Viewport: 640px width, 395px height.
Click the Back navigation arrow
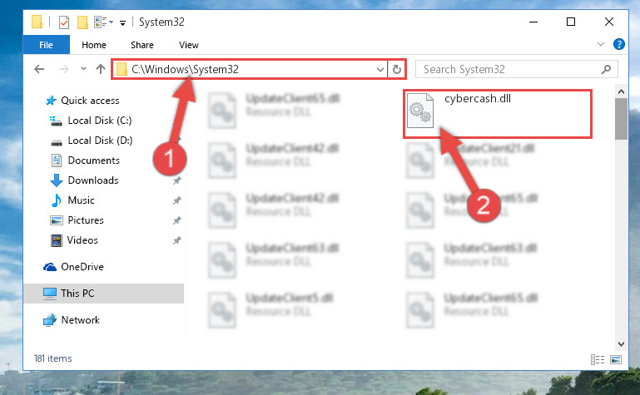[x=39, y=69]
